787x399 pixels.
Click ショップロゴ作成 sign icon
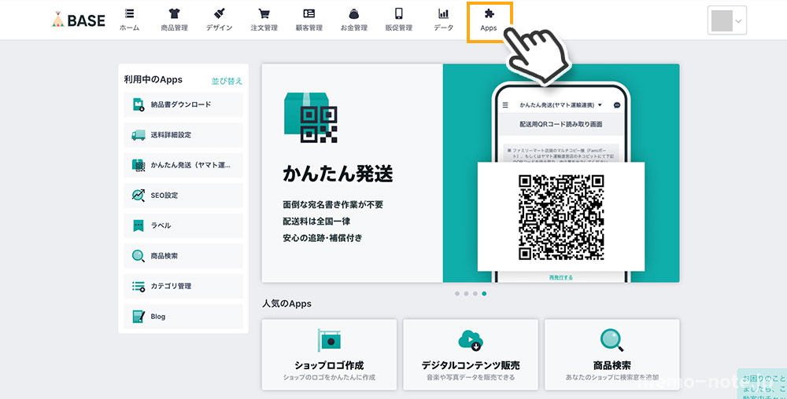pyautogui.click(x=329, y=340)
